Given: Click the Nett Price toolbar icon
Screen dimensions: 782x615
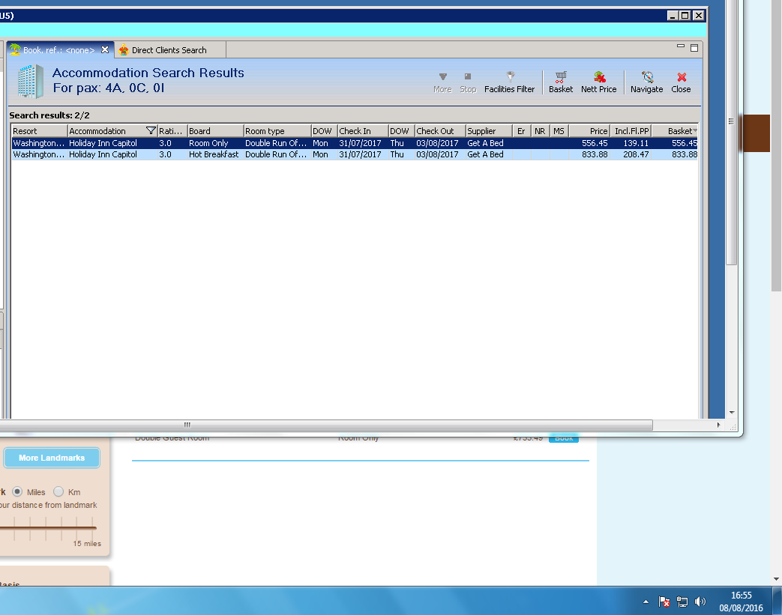Looking at the screenshot, I should (598, 82).
